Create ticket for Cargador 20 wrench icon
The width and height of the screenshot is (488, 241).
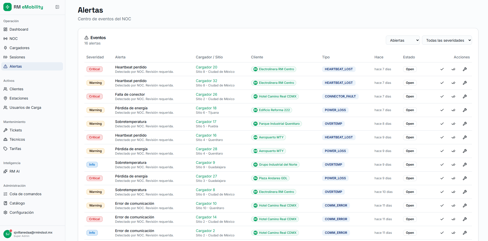[x=465, y=69]
